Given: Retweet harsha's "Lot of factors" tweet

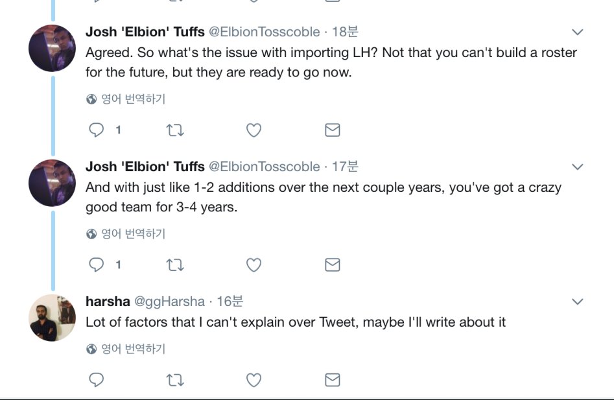Looking at the screenshot, I should pyautogui.click(x=175, y=380).
